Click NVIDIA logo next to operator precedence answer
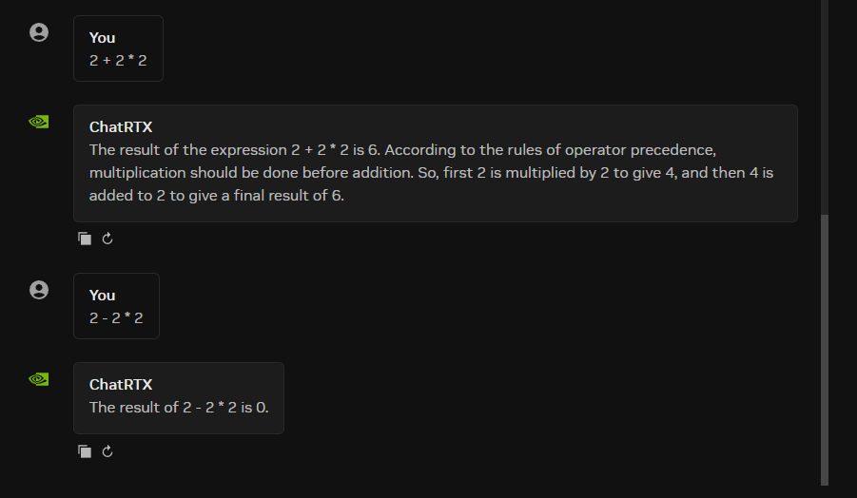857x498 pixels. 39,122
